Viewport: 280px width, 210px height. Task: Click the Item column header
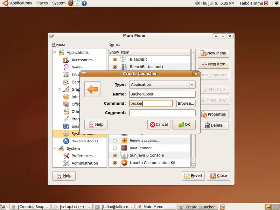155,52
